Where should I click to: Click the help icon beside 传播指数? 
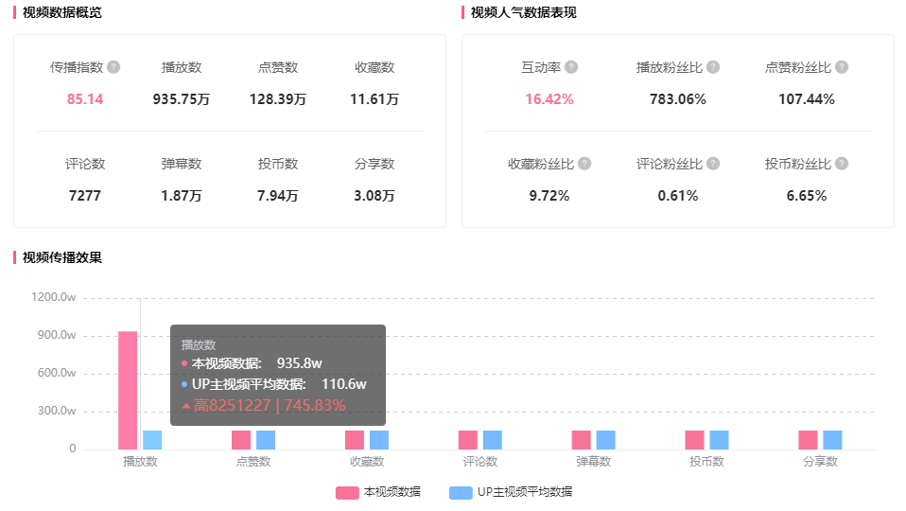coord(113,67)
